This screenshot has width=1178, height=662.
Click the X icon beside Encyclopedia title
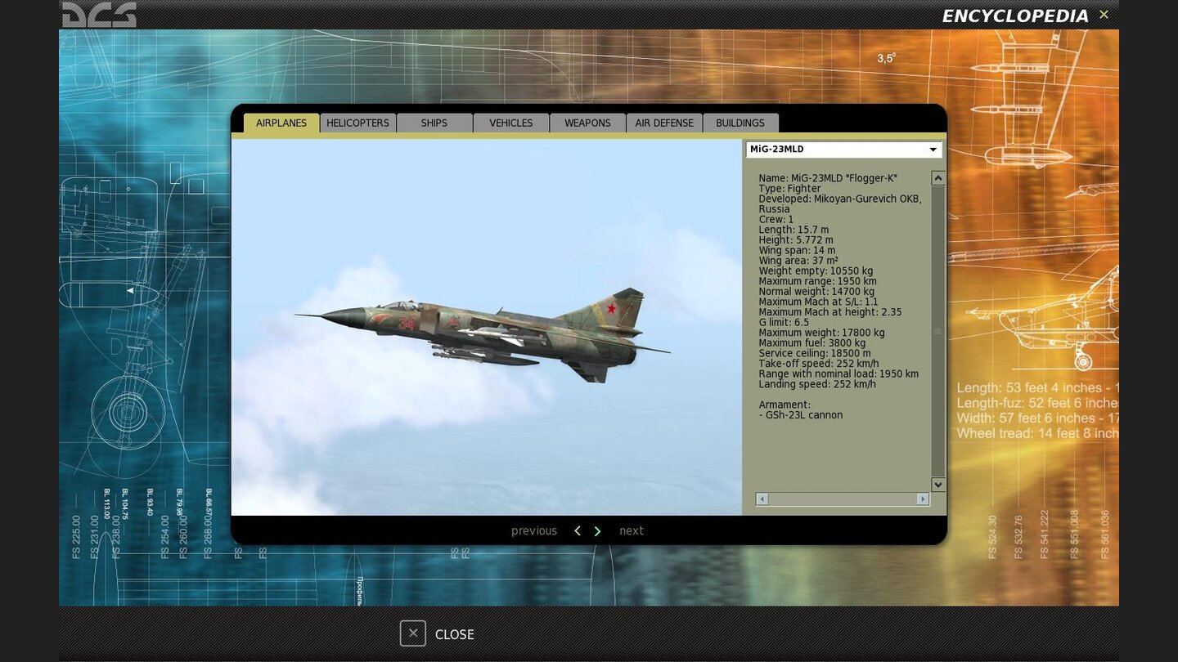[x=1104, y=15]
